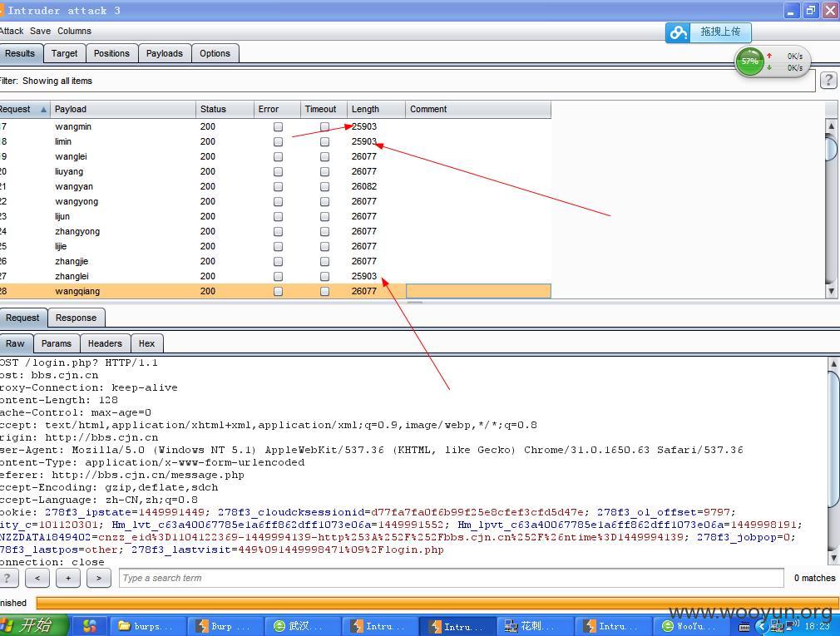840x636 pixels.
Task: Open the Options tab
Action: pyautogui.click(x=215, y=53)
